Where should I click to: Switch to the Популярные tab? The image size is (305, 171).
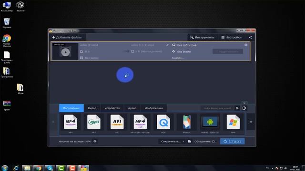coord(71,108)
